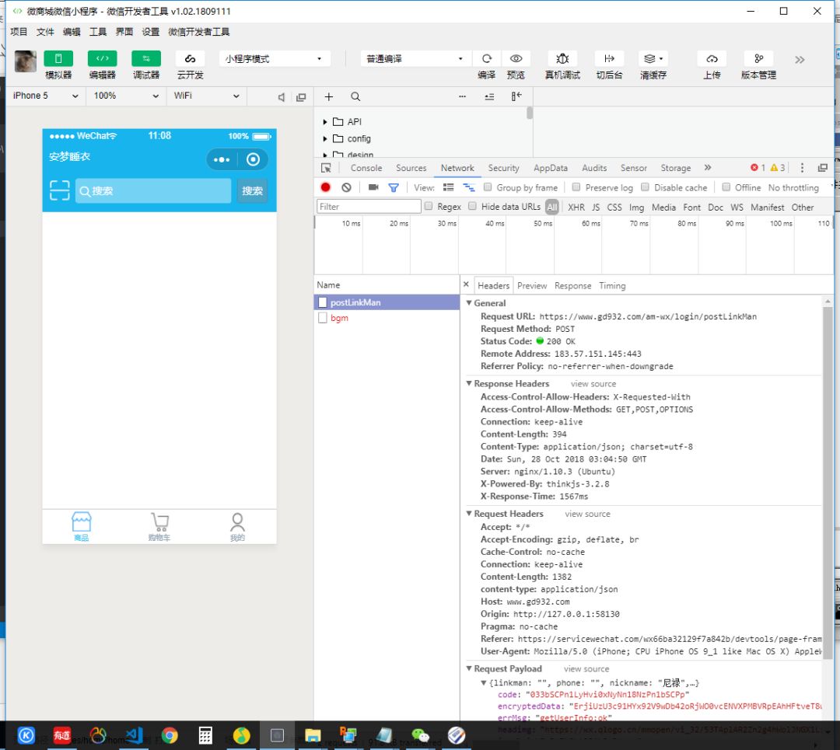
Task: Check the Hide data URLs checkbox
Action: [x=473, y=206]
